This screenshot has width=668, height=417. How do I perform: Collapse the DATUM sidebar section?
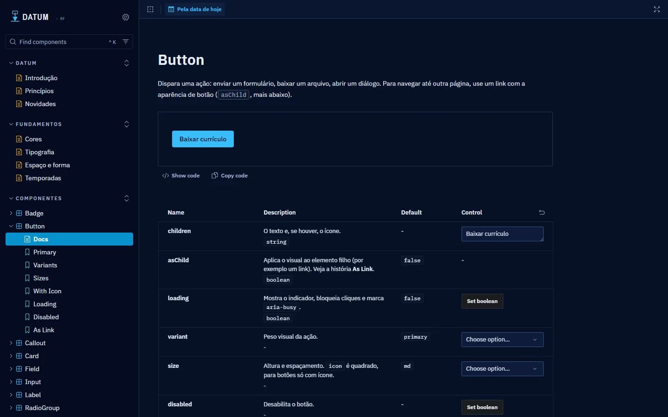23,63
